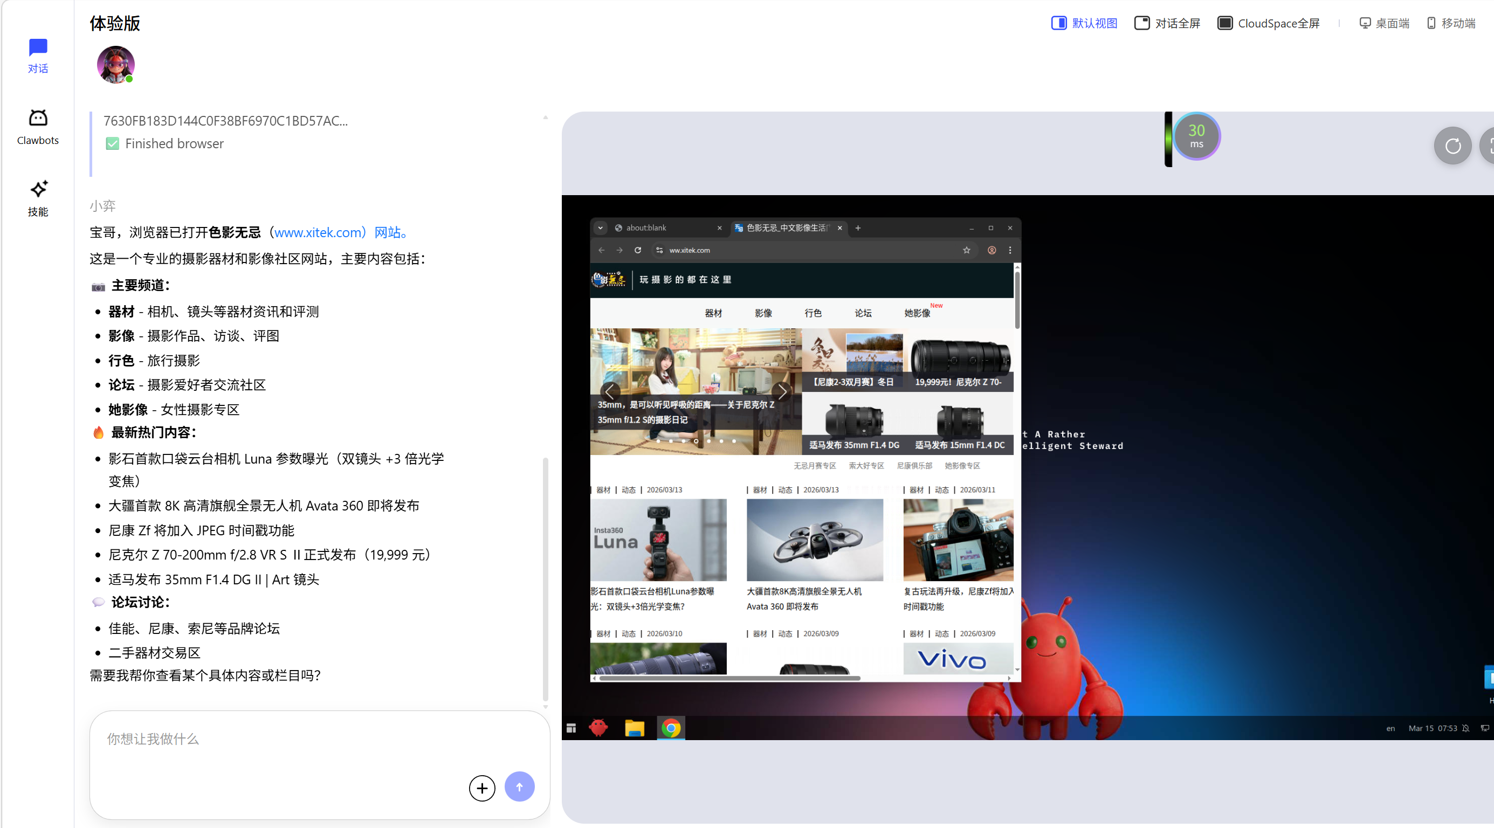Open the 19,999元 尼克尔 Z 70- lens tile
Image resolution: width=1494 pixels, height=828 pixels.
coord(960,360)
